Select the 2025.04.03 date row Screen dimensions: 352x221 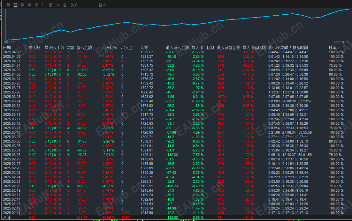[12, 70]
